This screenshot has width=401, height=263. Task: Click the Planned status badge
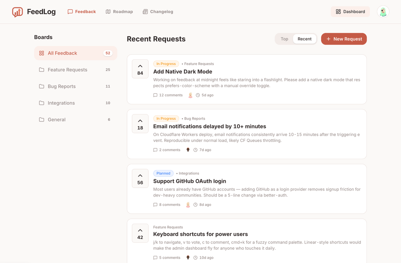(x=163, y=173)
